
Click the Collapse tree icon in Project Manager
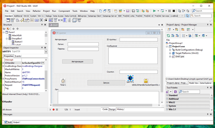[x=177, y=36]
